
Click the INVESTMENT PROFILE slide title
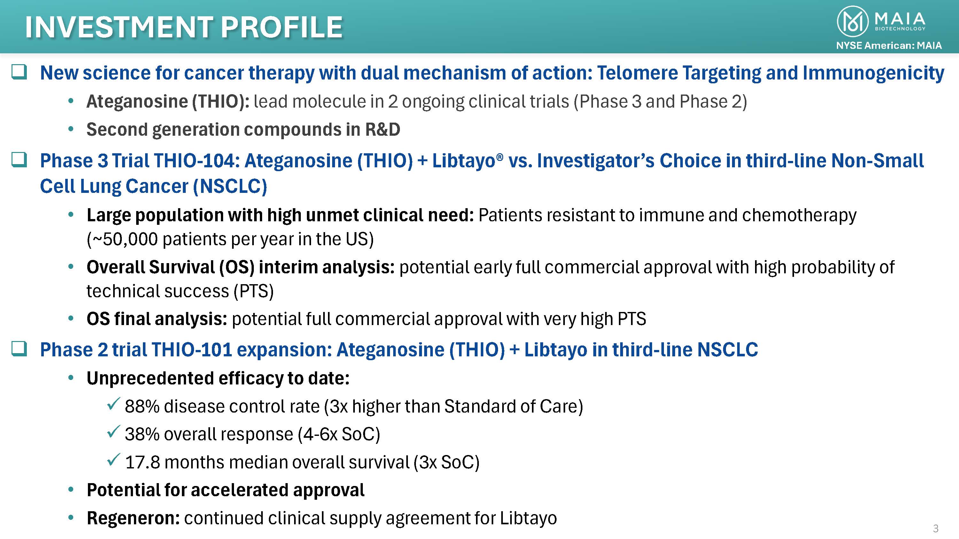point(183,27)
